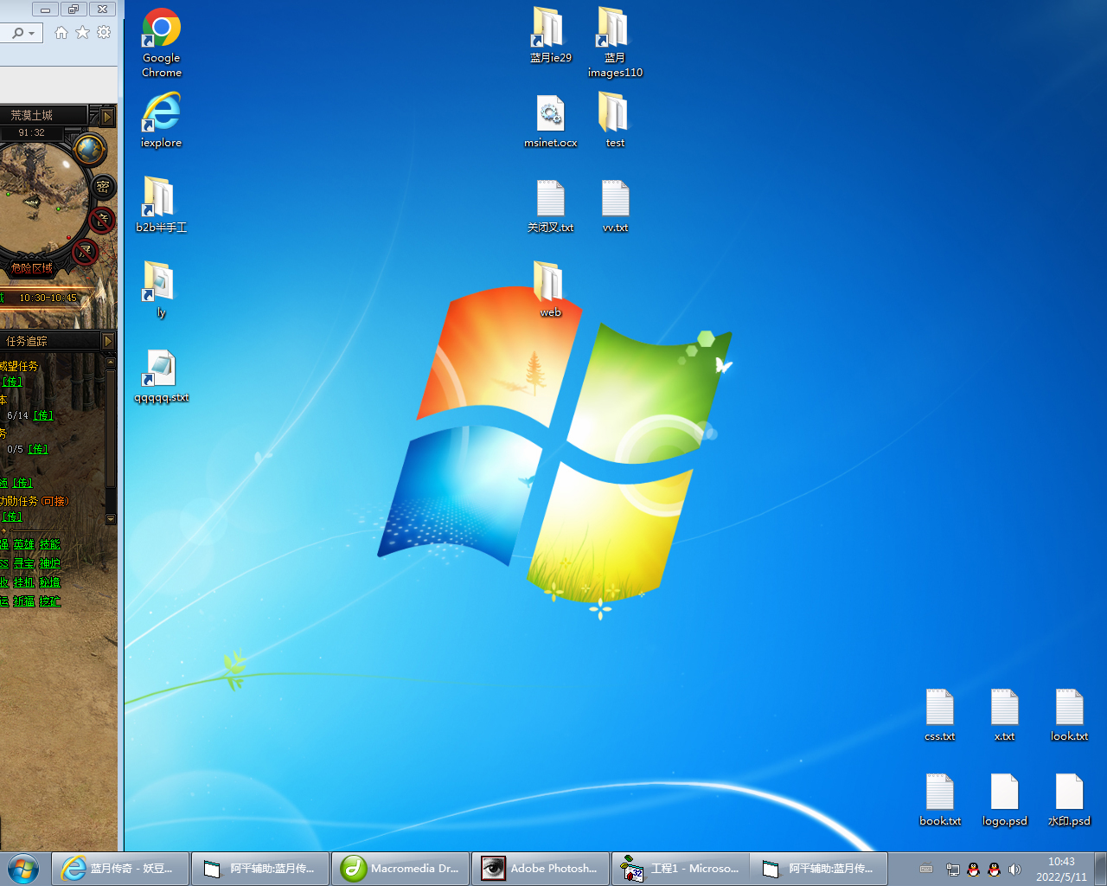This screenshot has width=1107, height=886.
Task: Toggle the crossed-out 屏 screen button
Action: pos(86,252)
